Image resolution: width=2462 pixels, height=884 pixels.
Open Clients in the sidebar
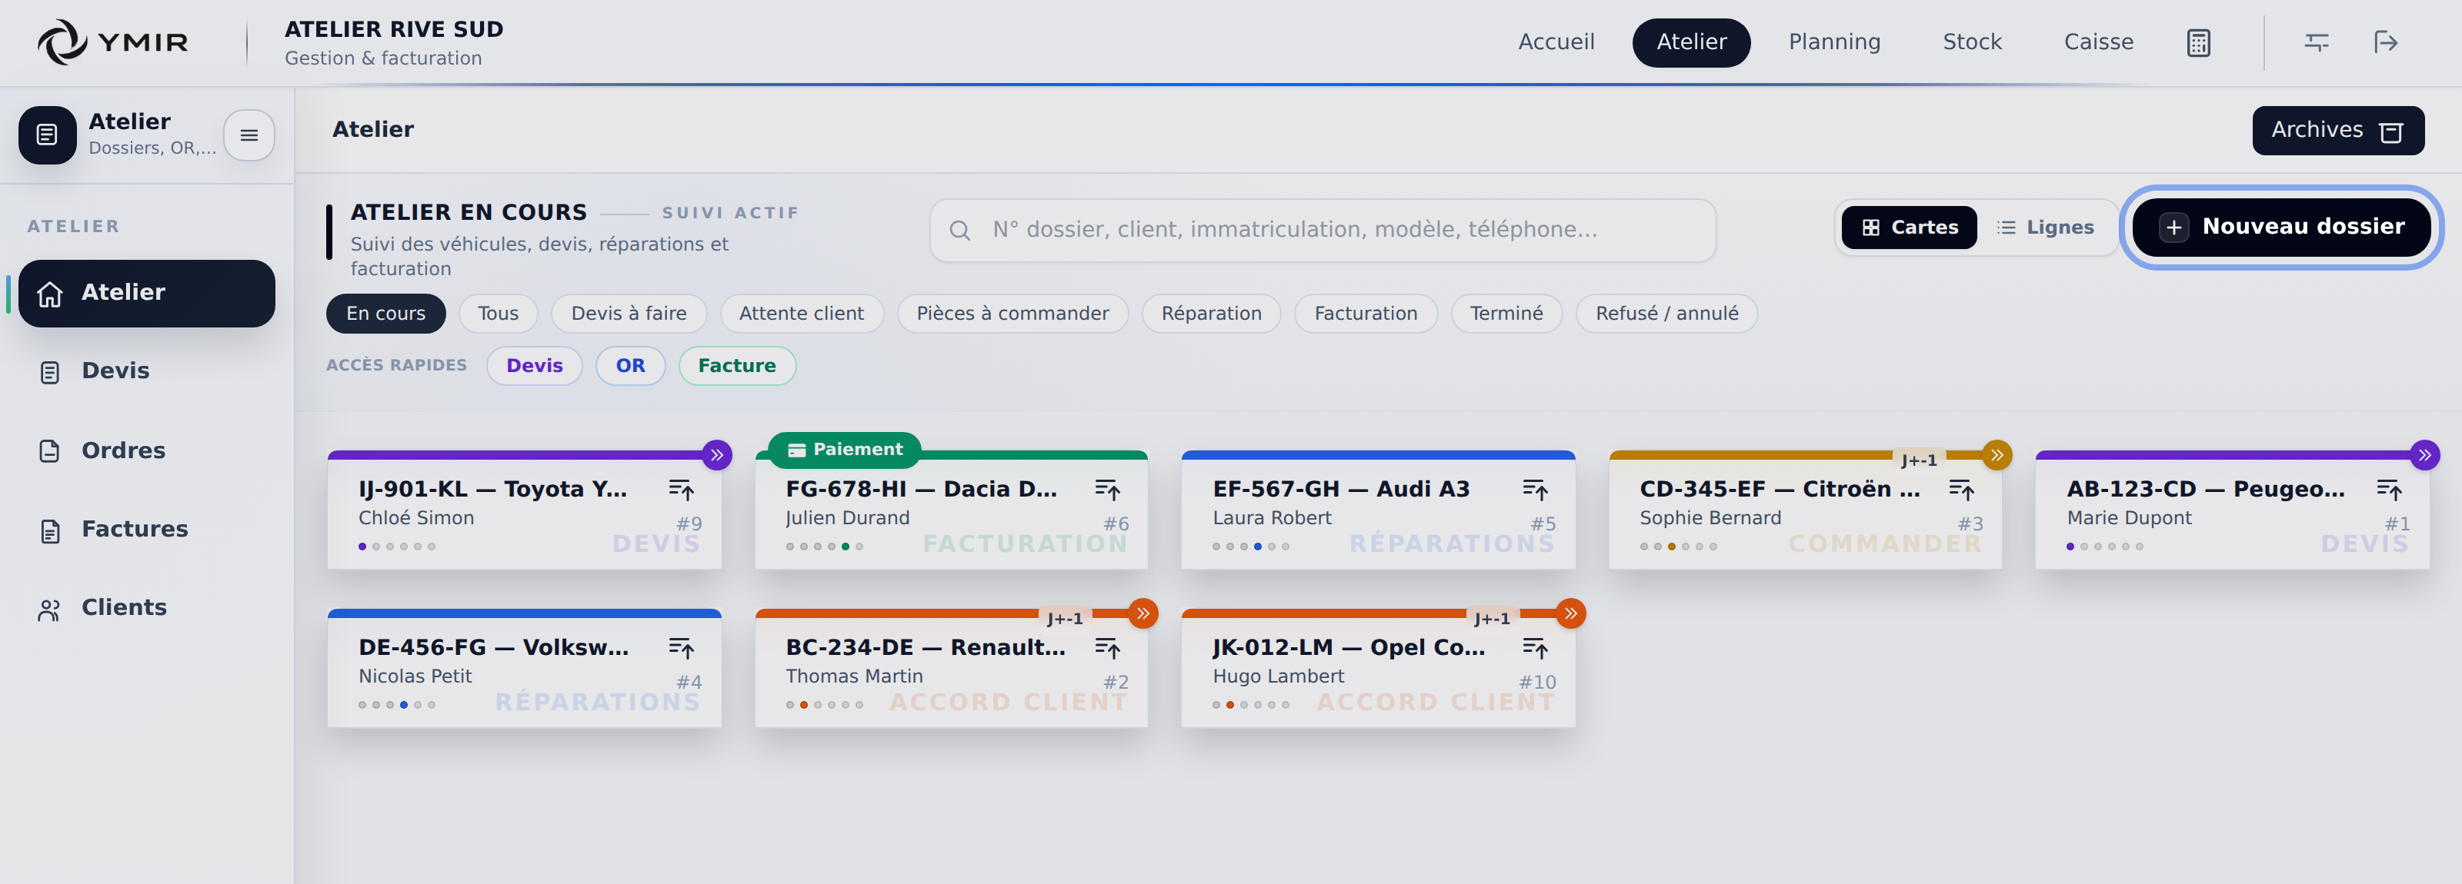(x=146, y=608)
